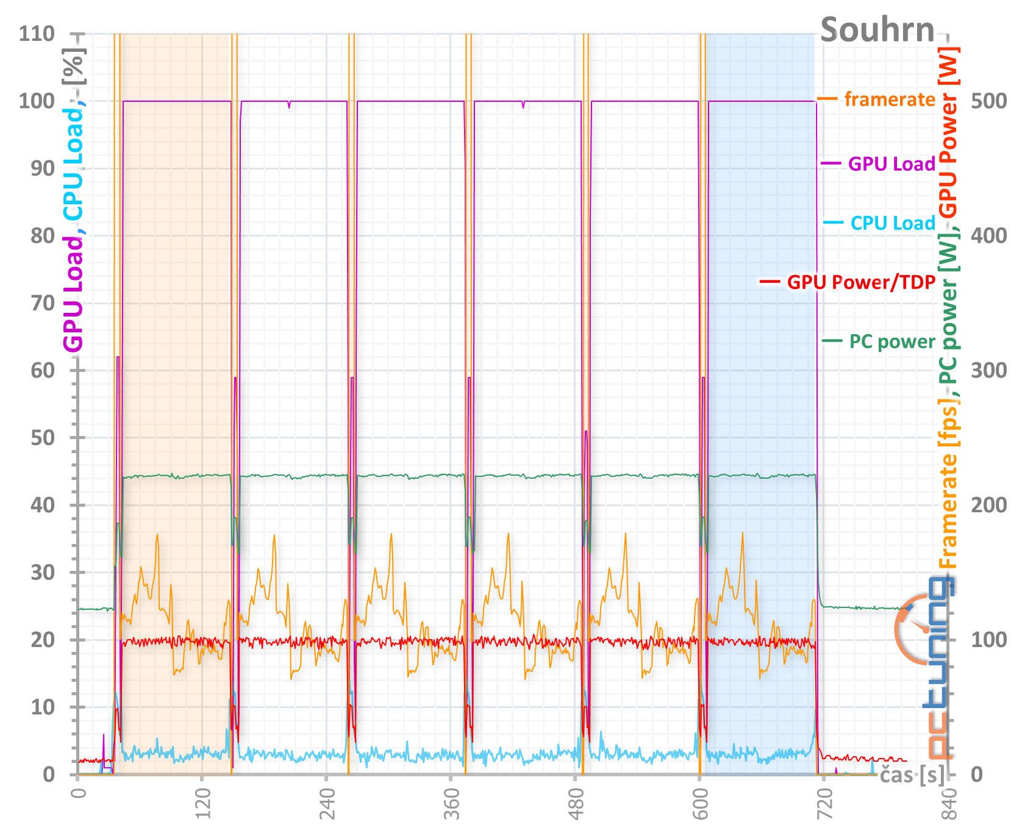
Task: Click the magenta GPU Load legend line marker
Action: point(831,163)
